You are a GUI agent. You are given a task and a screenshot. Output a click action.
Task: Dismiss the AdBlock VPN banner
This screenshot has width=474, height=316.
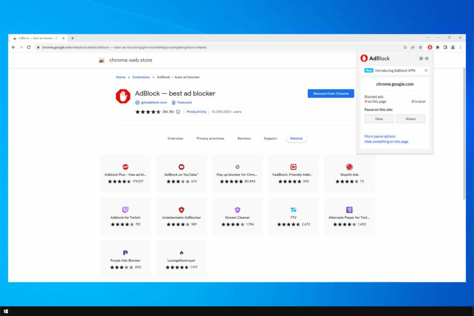(426, 71)
